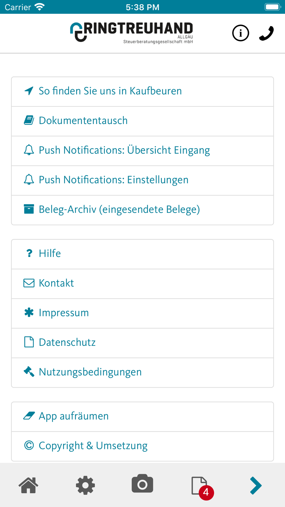
Task: Open the home icon in bottom bar
Action: pos(28,485)
